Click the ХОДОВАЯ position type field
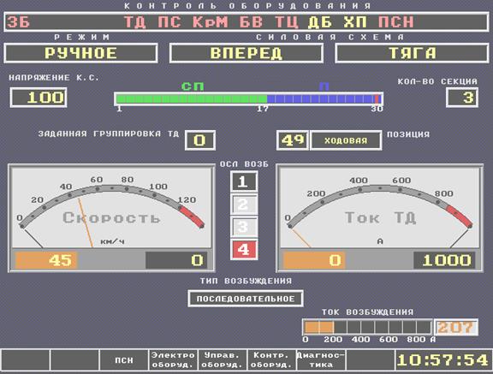 (346, 140)
